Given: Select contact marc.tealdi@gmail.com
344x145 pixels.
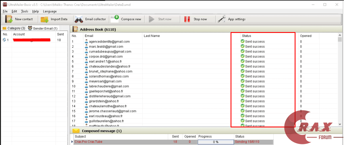Looking at the screenshot, I should 106,47.
